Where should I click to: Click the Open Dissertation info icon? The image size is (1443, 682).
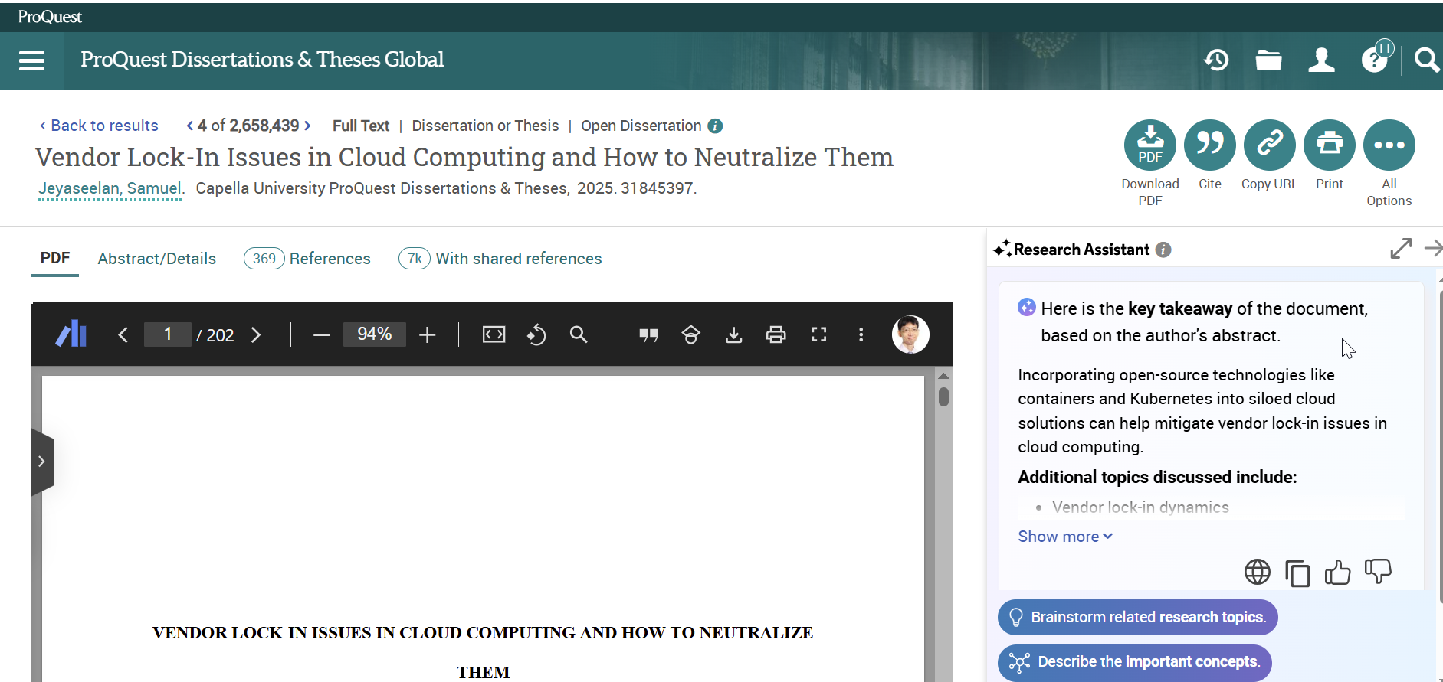pyautogui.click(x=715, y=126)
